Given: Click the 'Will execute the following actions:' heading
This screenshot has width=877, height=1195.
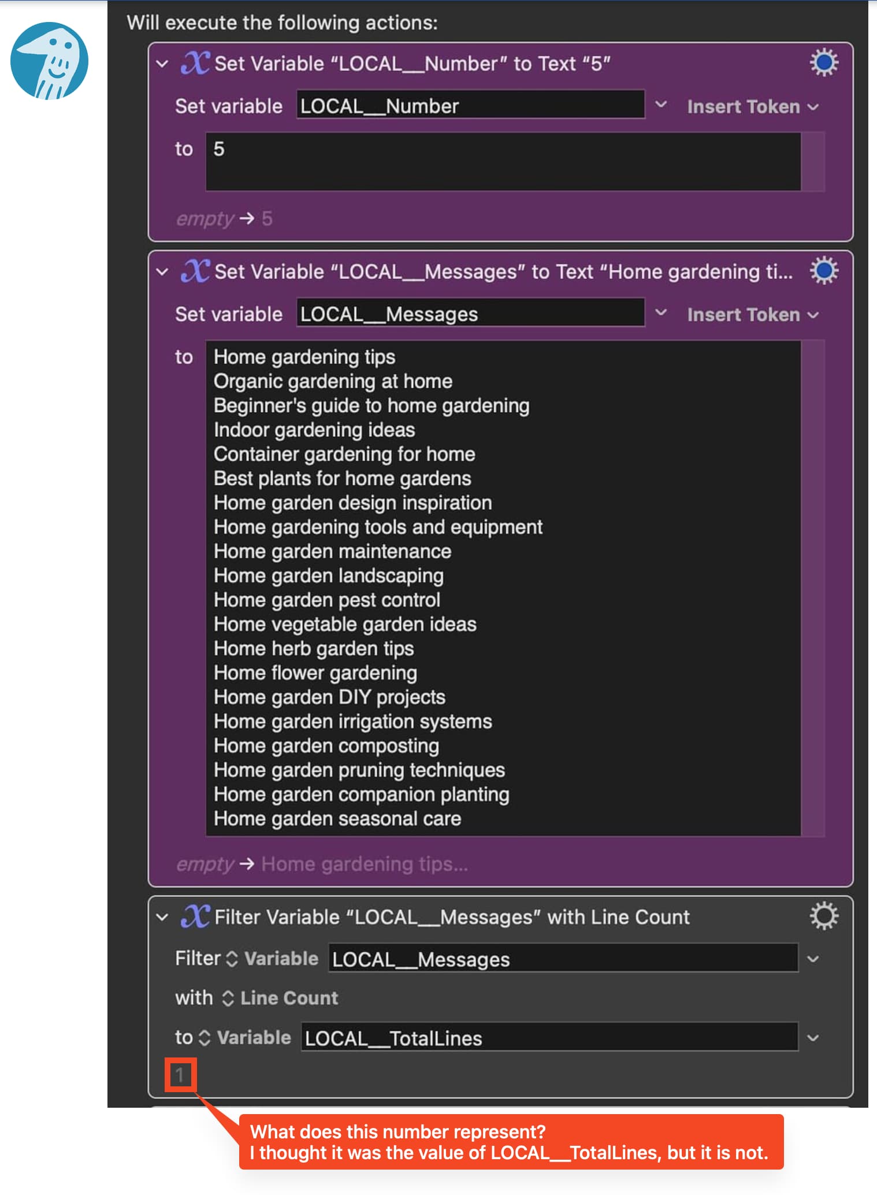Looking at the screenshot, I should [282, 23].
